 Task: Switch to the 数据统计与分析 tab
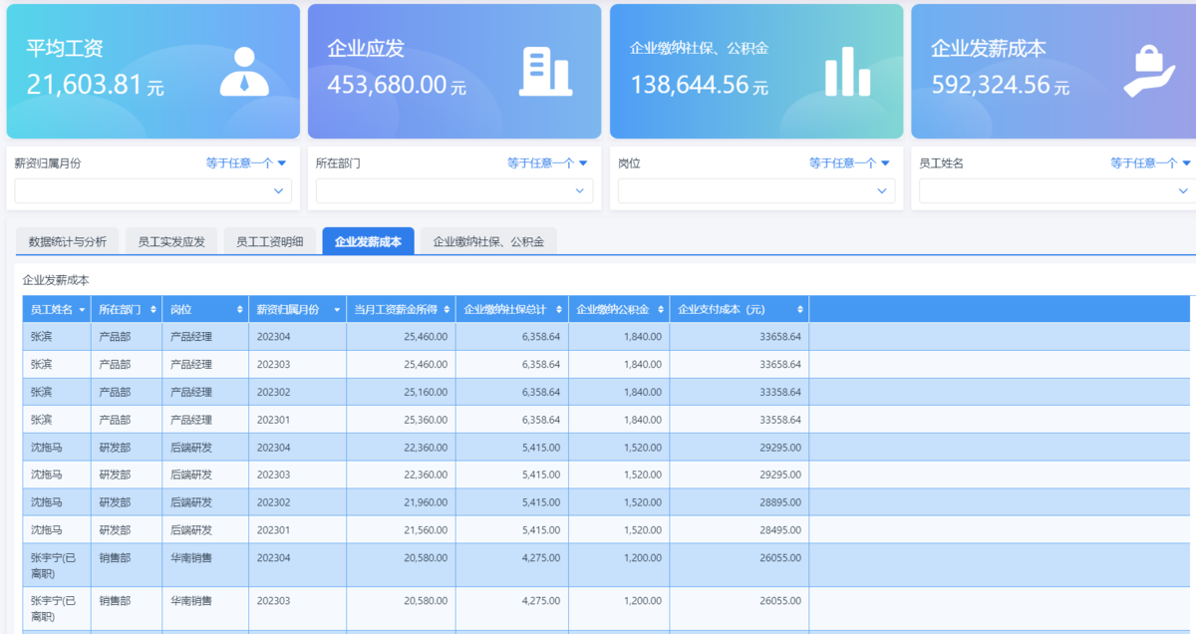point(68,241)
